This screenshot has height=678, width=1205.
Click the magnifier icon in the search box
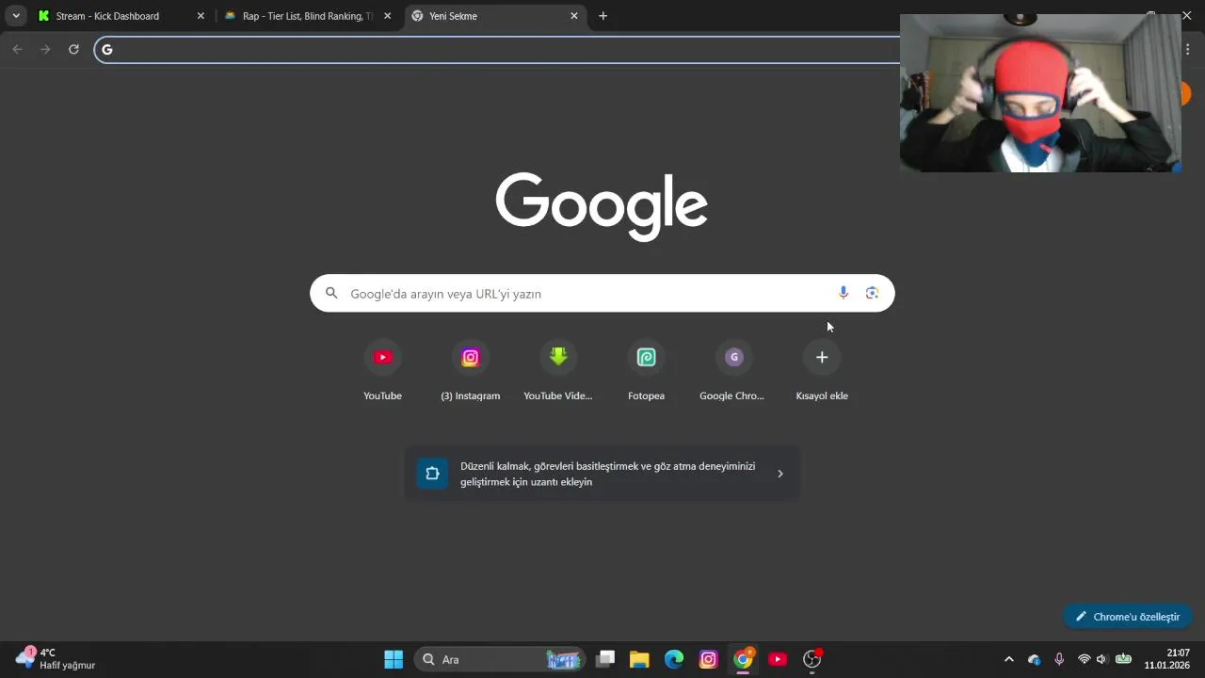coord(331,293)
